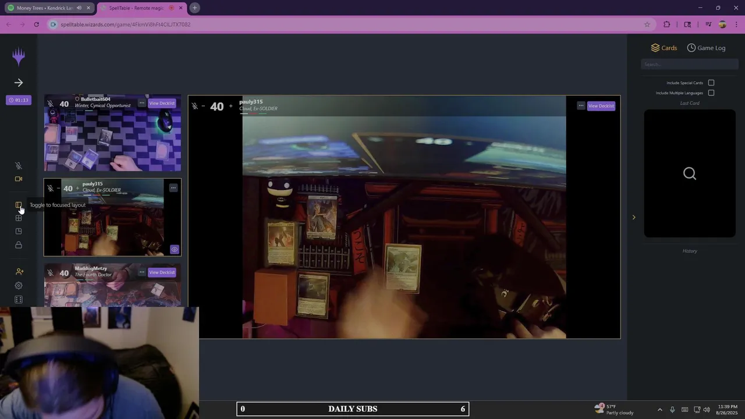The width and height of the screenshot is (745, 419).
Task: Open more options on small pauly315 feed
Action: click(173, 188)
